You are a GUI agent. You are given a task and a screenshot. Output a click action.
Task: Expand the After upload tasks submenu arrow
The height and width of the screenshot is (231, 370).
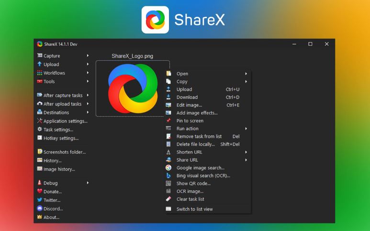(88, 103)
